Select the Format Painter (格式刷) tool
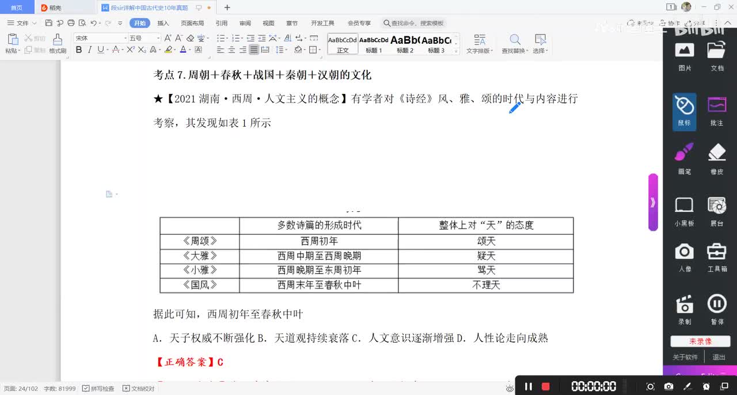This screenshot has height=395, width=737. pos(58,43)
